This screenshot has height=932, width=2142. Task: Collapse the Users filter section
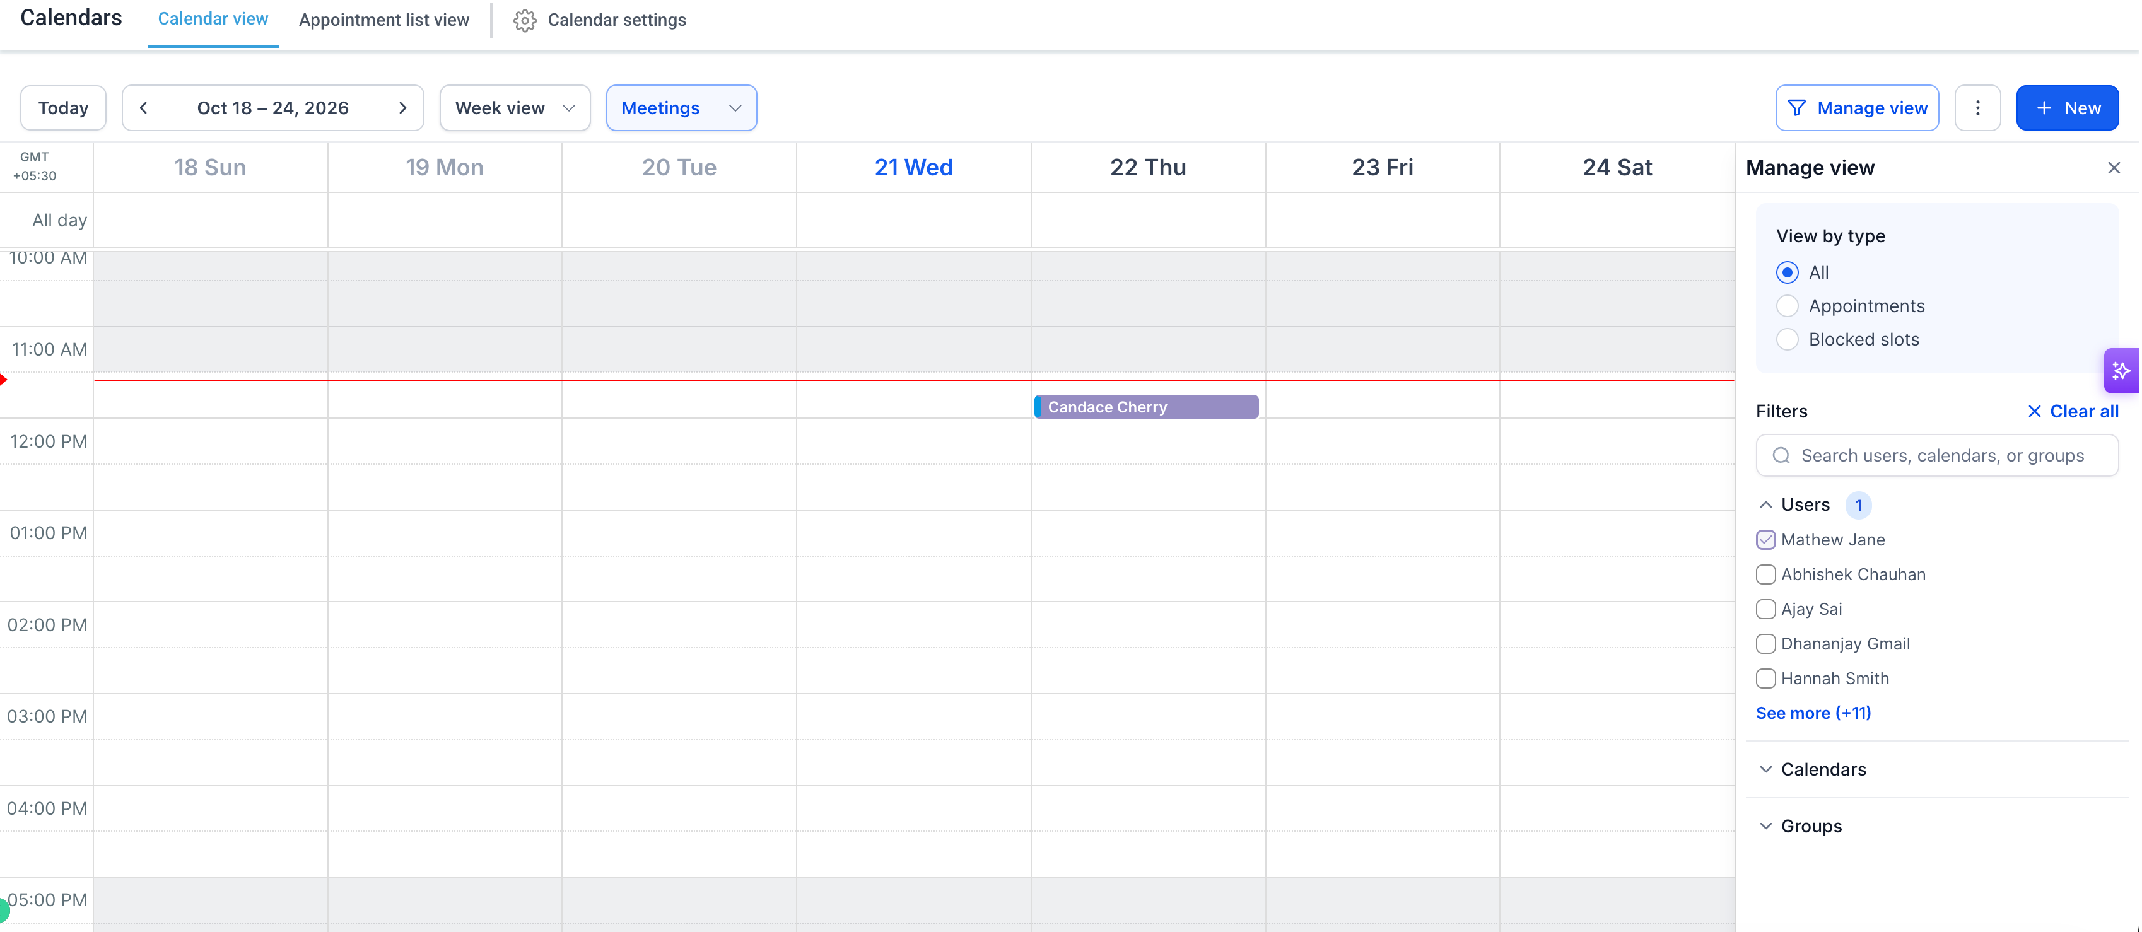point(1765,504)
